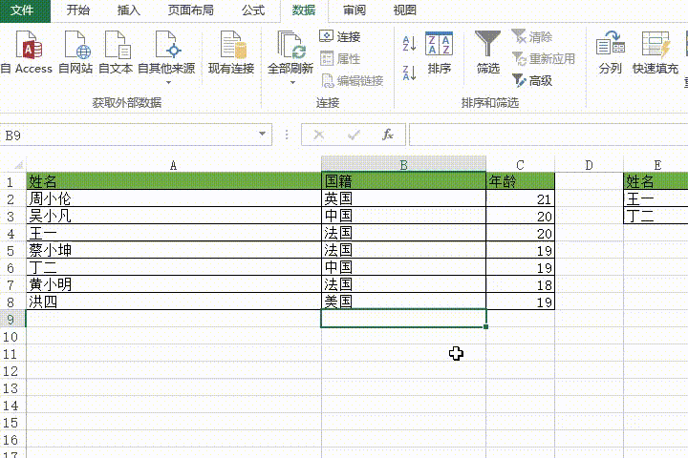
Task: Select column C header
Action: (x=520, y=165)
